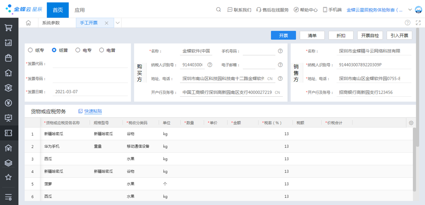Click the 手机号码 input field
The height and width of the screenshot is (205, 425).
click(259, 51)
